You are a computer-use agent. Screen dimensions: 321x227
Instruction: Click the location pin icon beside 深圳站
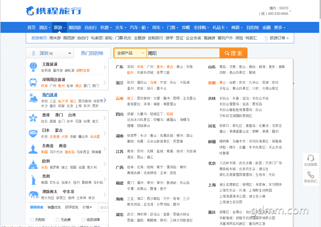33,53
